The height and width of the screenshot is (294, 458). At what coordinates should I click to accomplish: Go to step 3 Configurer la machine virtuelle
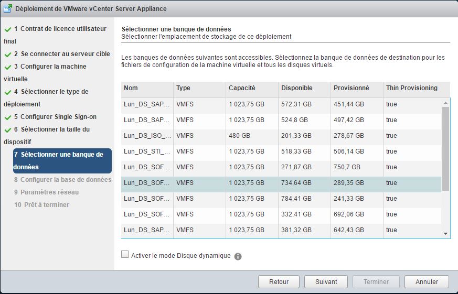click(x=45, y=73)
